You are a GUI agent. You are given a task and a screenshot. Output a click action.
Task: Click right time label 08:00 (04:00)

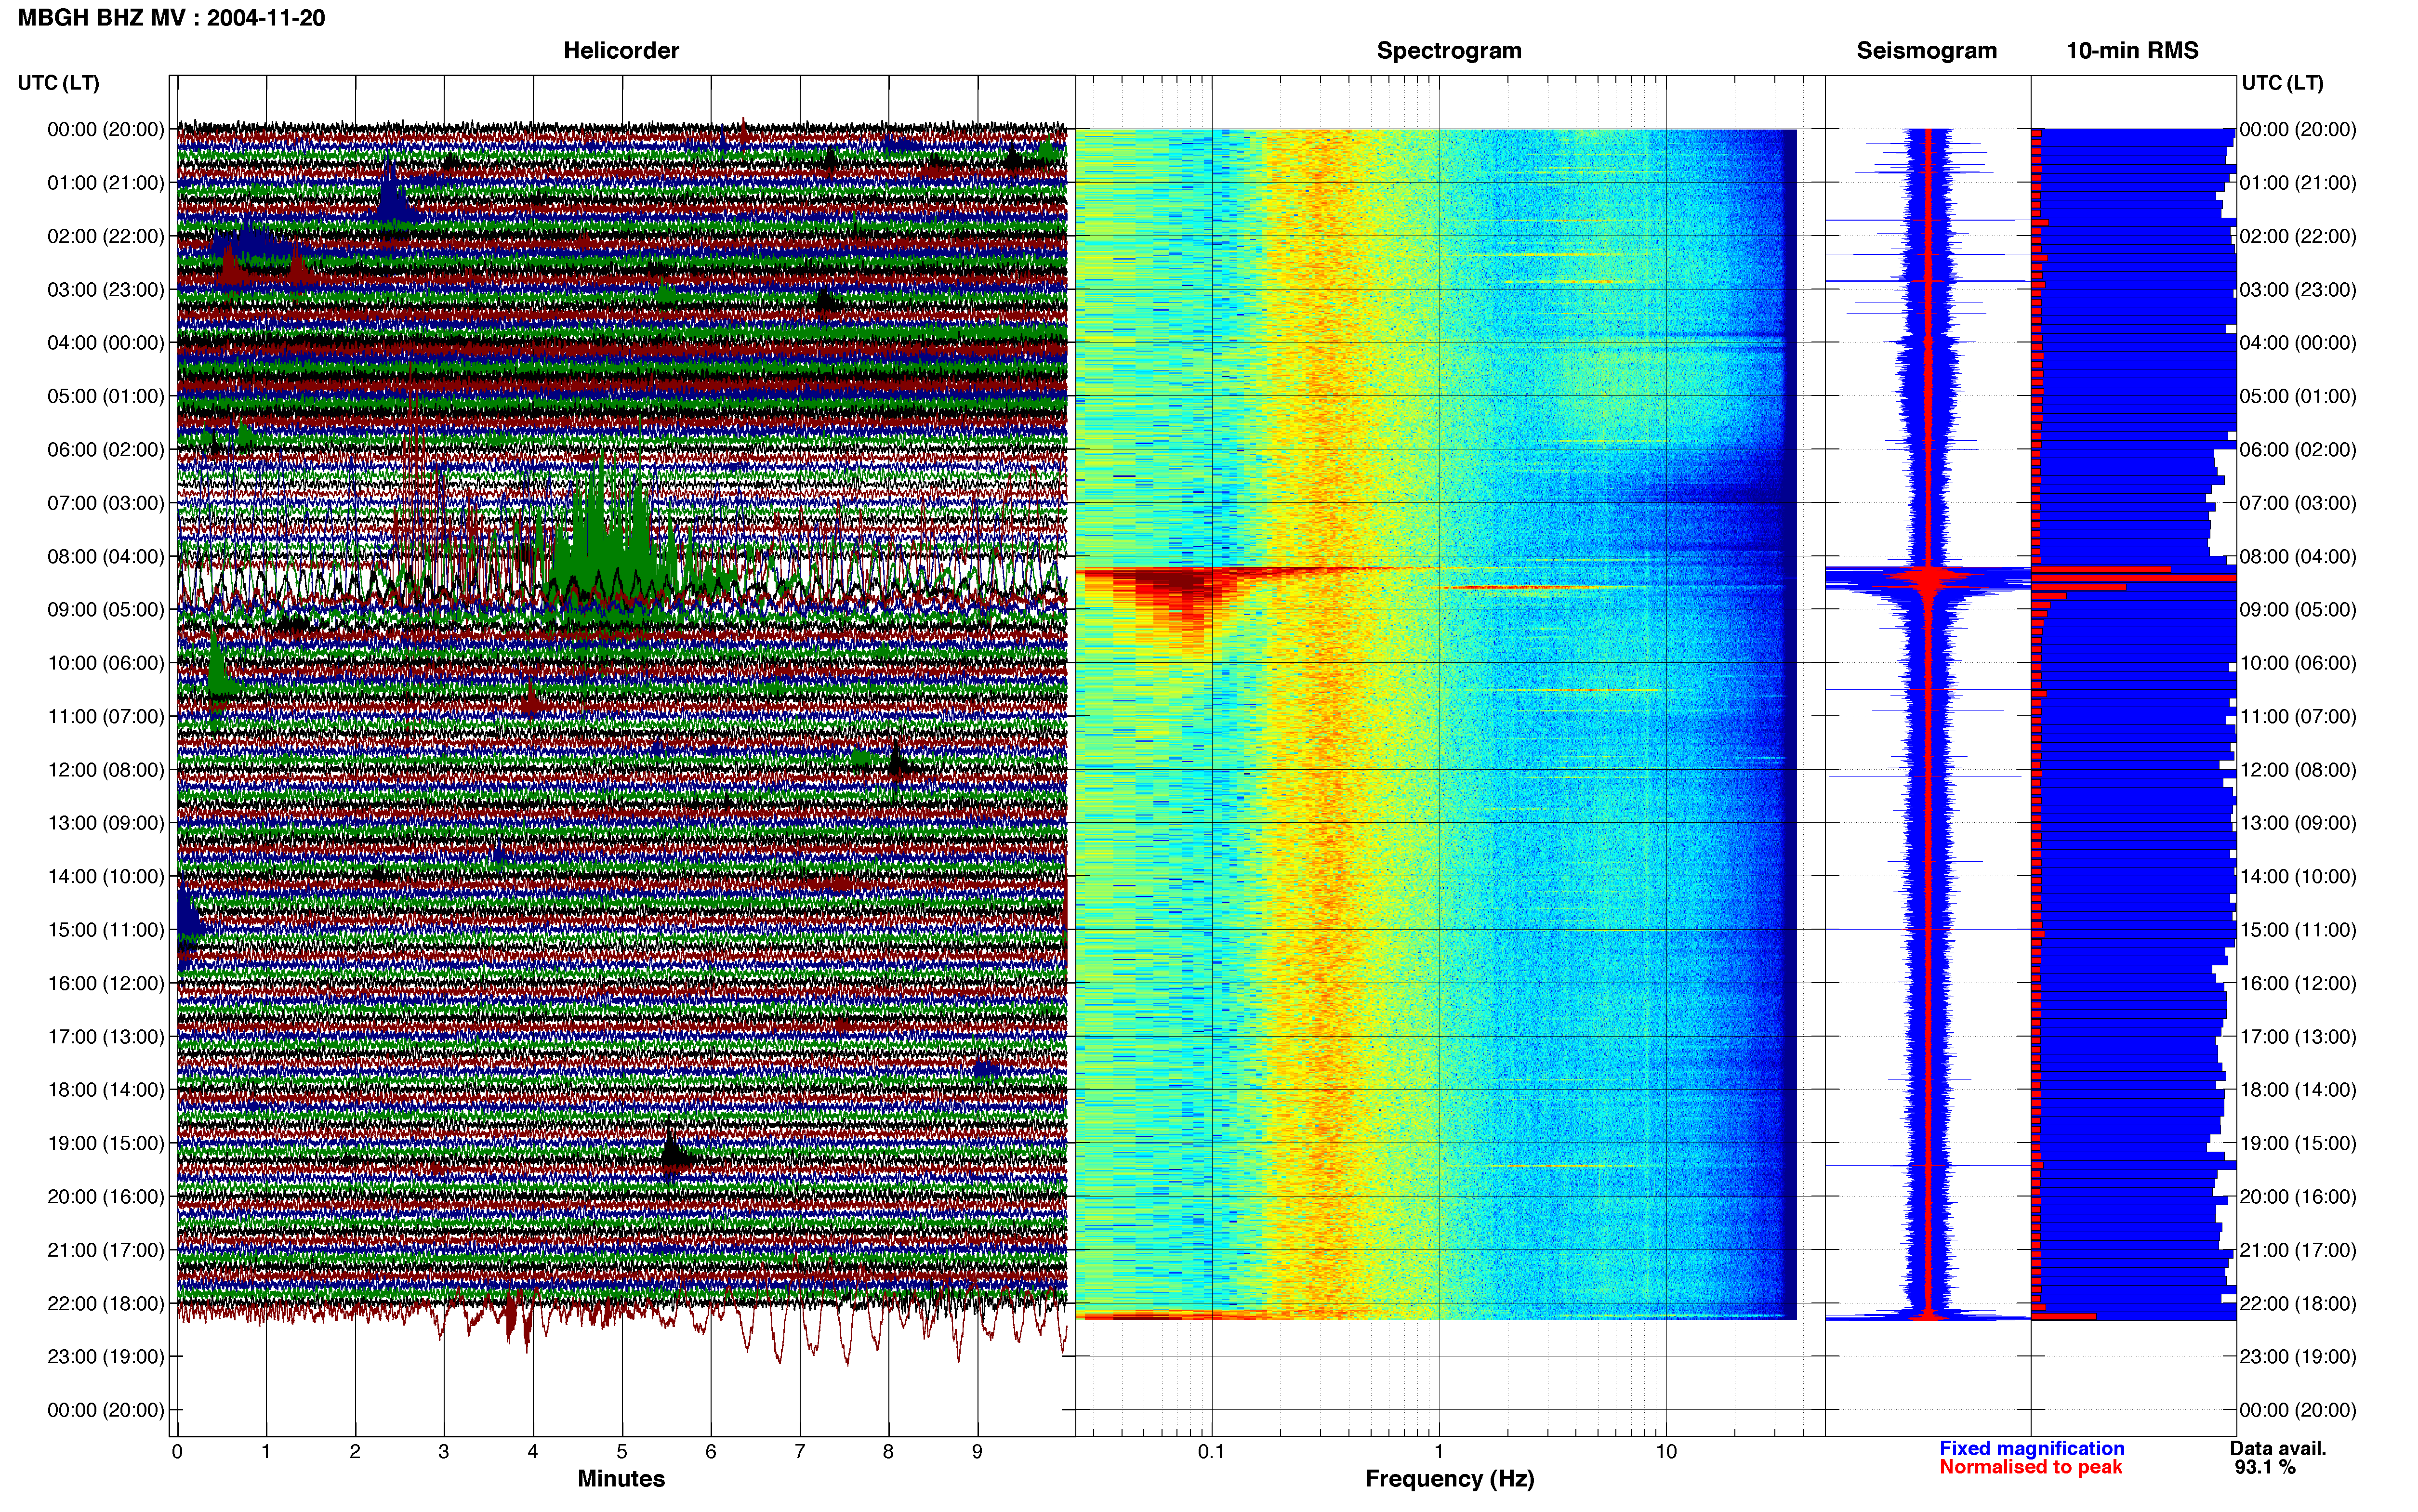tap(2298, 556)
